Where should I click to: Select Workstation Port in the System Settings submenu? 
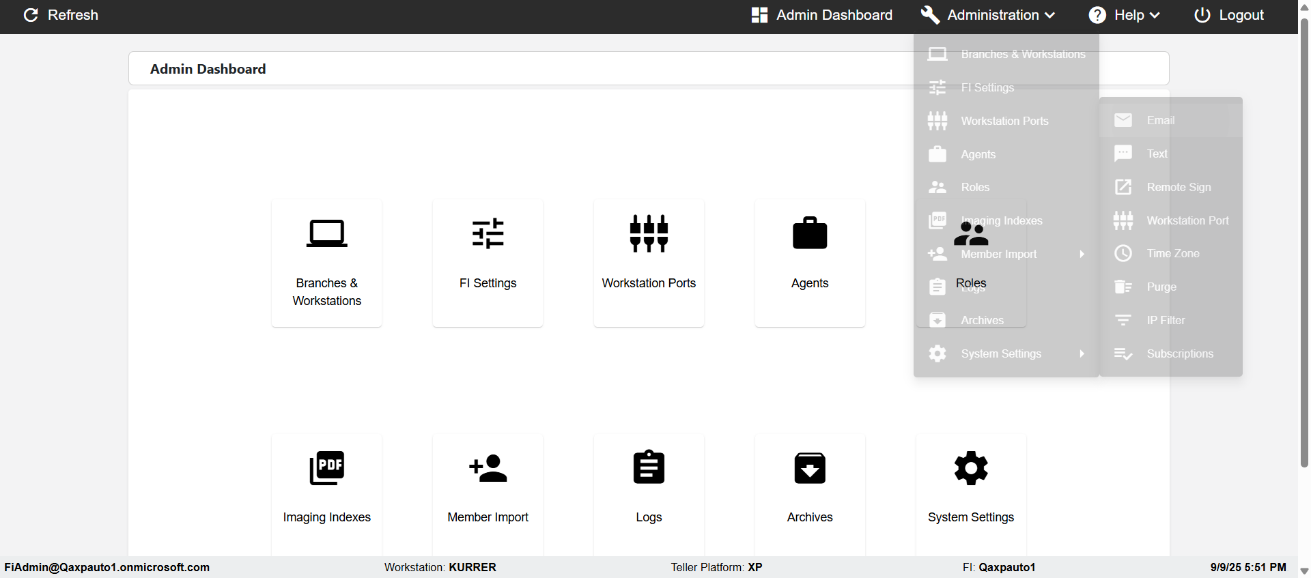(1171, 220)
